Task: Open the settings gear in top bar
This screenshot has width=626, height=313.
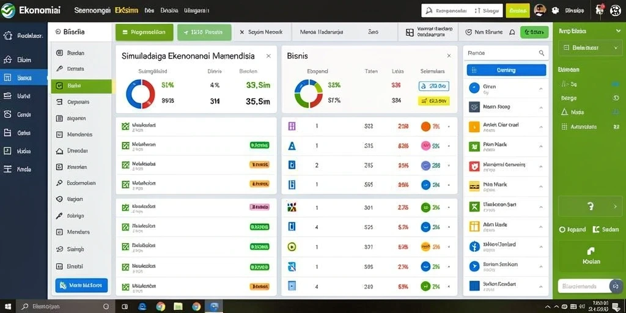Action: pyautogui.click(x=555, y=11)
